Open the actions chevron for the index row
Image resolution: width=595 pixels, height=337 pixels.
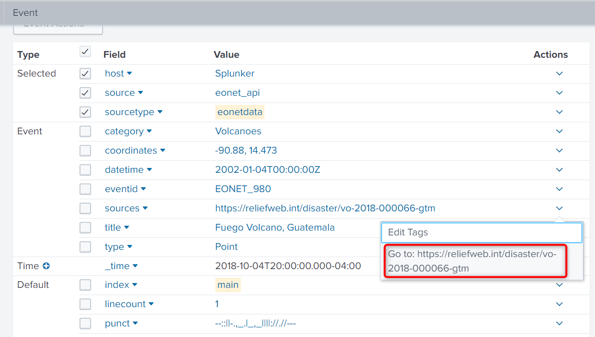pos(559,285)
